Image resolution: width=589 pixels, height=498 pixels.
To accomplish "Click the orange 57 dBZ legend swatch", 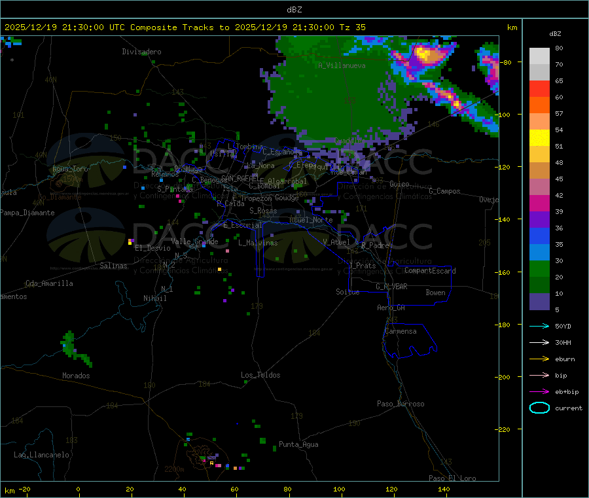I will (x=539, y=105).
